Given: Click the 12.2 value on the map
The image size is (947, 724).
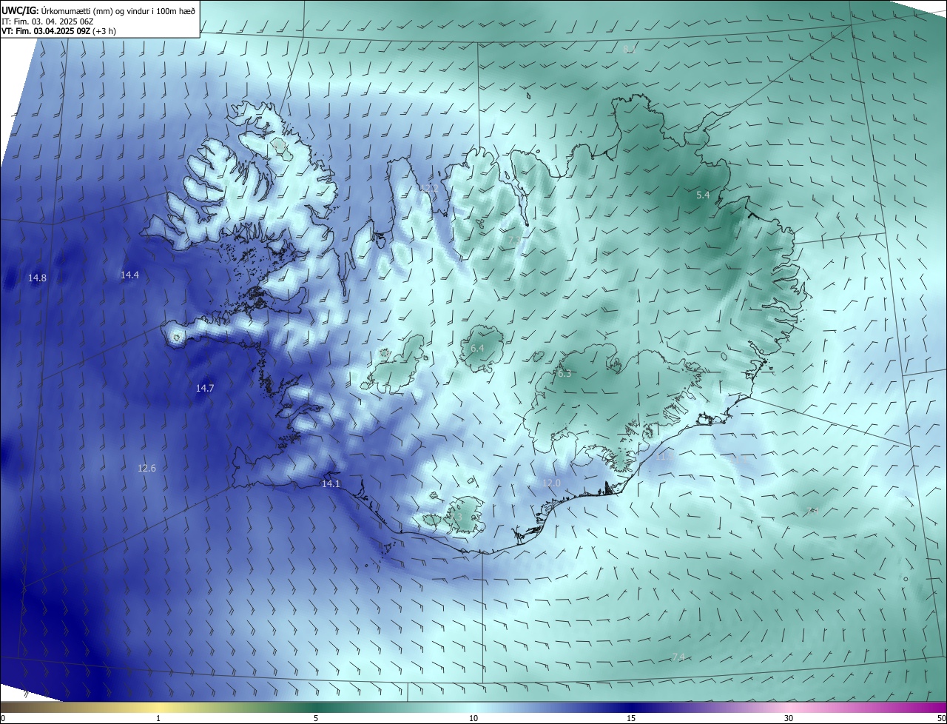Looking at the screenshot, I should pos(430,190).
